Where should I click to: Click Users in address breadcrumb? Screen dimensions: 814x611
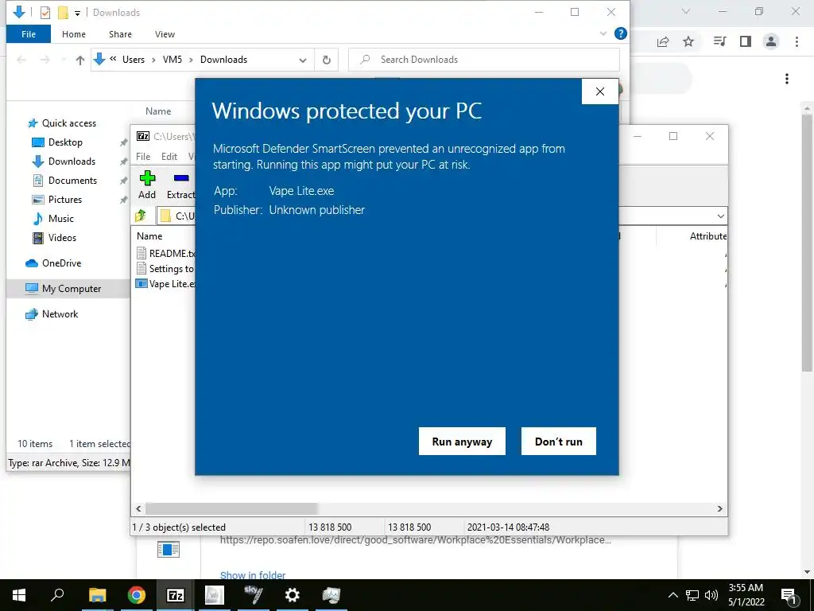point(134,60)
